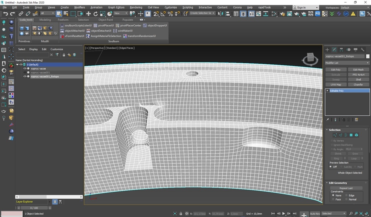This screenshot has width=371, height=217.
Task: Open the Sign In dropdown
Action: (x=305, y=8)
